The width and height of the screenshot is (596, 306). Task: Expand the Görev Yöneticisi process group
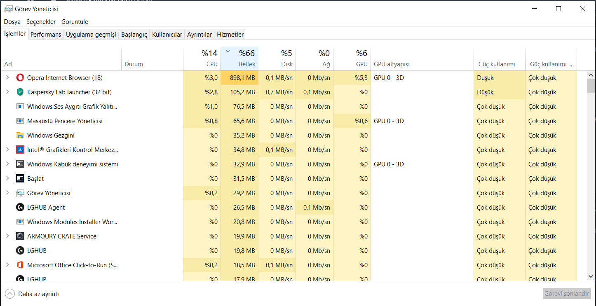tap(7, 193)
